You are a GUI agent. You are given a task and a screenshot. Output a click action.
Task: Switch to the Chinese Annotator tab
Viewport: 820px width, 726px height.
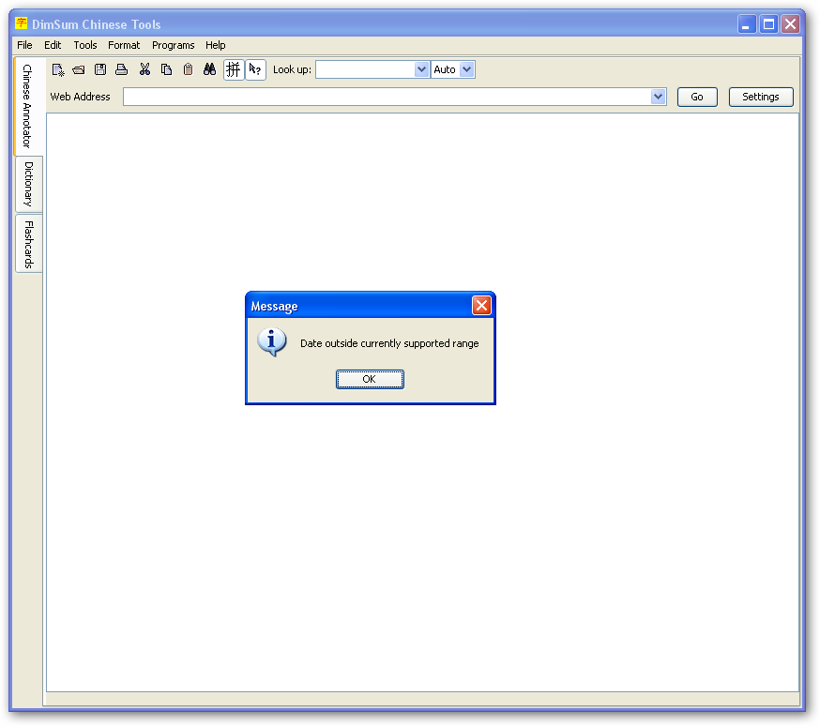[x=28, y=106]
